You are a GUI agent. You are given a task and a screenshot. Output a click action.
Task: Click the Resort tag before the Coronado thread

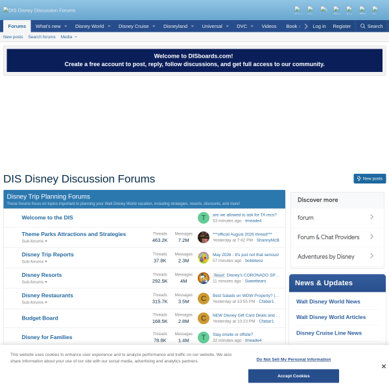[219, 275]
